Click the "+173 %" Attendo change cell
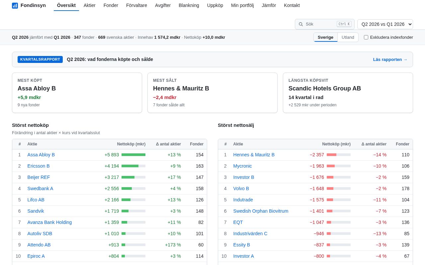The height and width of the screenshot is (265, 425). pyautogui.click(x=173, y=245)
